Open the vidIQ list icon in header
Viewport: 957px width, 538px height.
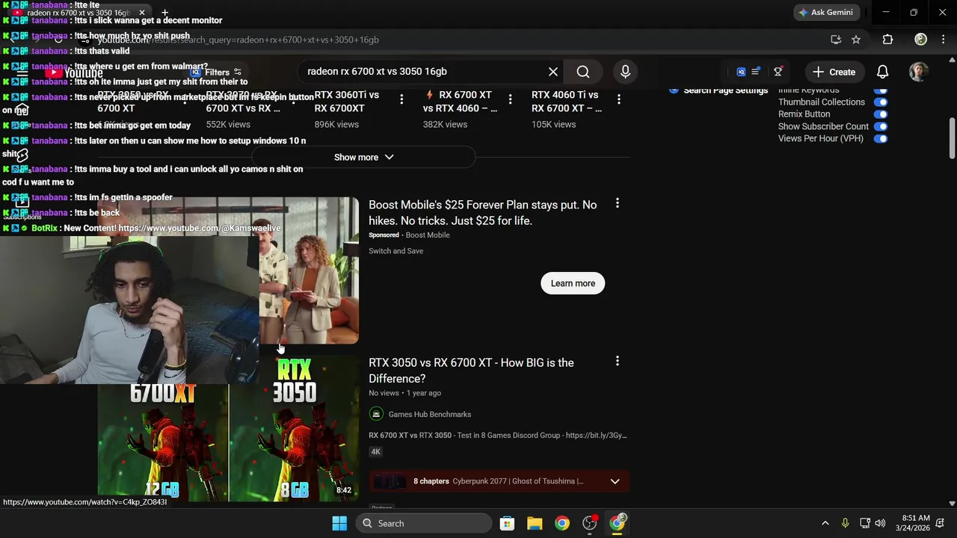pyautogui.click(x=755, y=72)
